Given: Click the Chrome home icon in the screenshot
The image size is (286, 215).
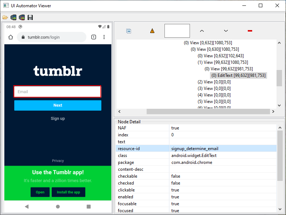Looking at the screenshot, I should click(11, 37).
